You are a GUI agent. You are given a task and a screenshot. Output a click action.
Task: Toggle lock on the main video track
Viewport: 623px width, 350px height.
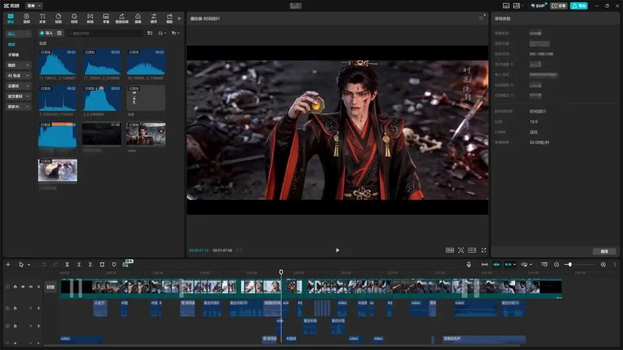click(x=16, y=287)
